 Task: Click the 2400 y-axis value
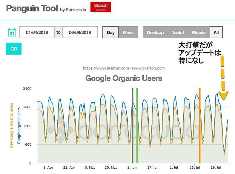(27, 89)
